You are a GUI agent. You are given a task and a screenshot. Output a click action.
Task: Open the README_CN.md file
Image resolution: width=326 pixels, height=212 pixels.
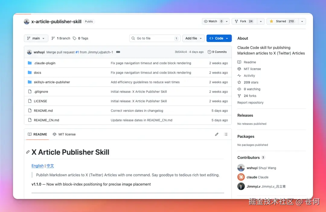click(x=46, y=120)
